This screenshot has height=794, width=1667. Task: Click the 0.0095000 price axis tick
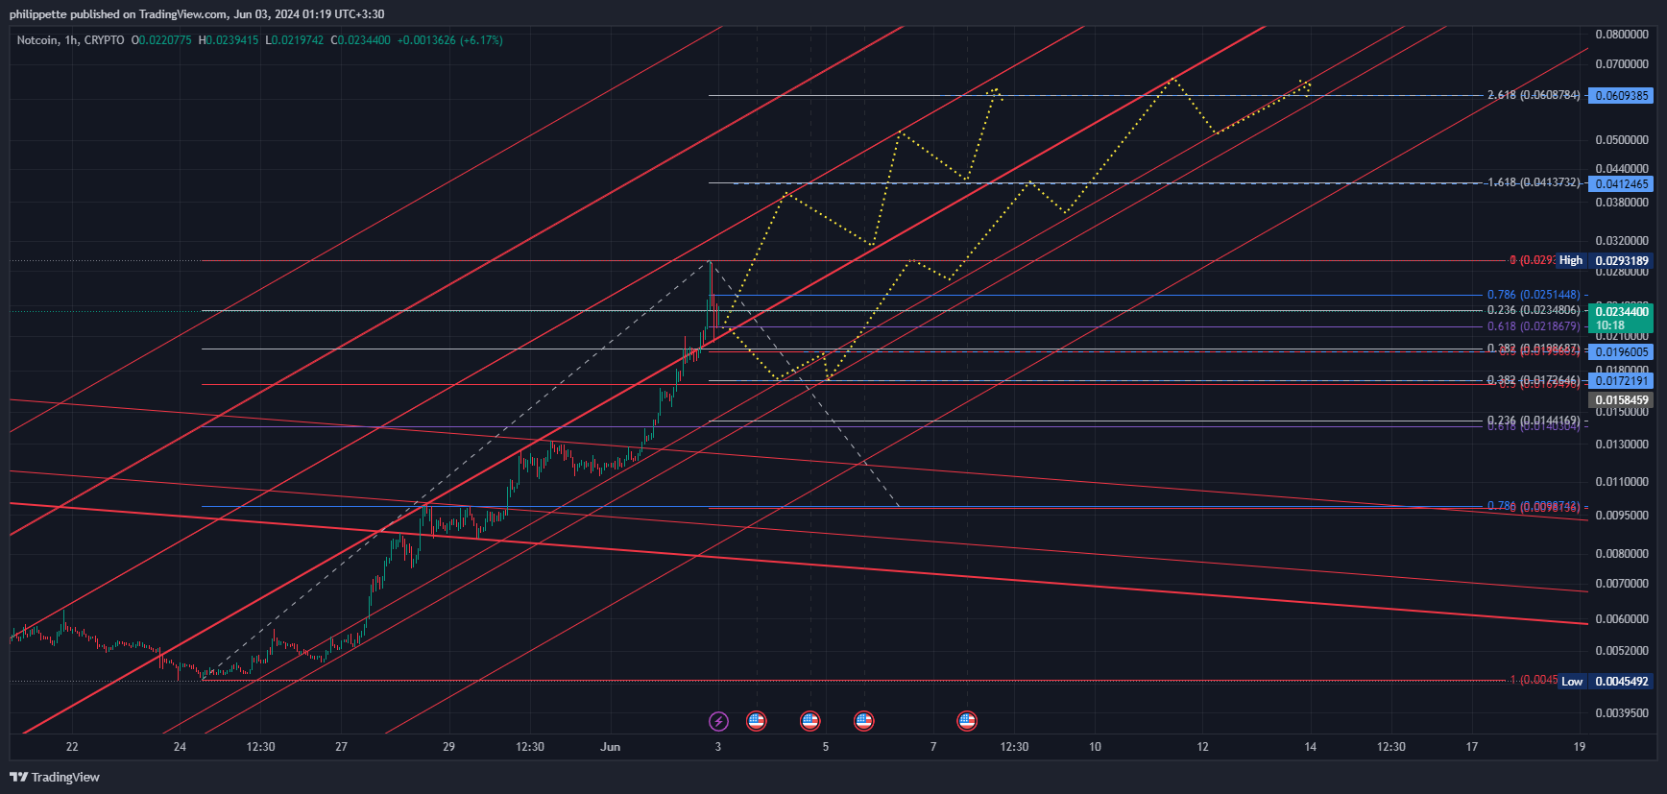pos(1622,516)
